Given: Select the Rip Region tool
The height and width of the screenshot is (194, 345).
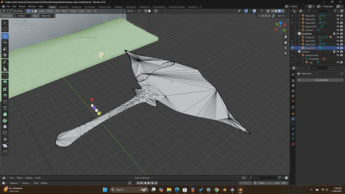Looking at the screenshot, I should 5,152.
